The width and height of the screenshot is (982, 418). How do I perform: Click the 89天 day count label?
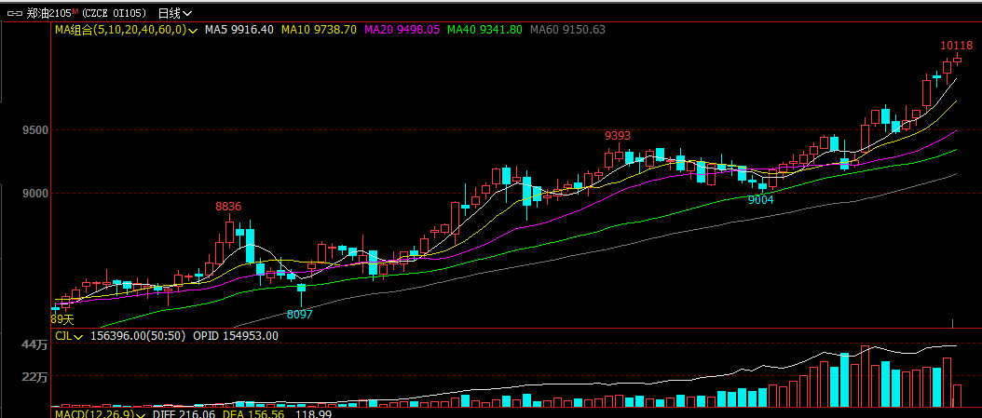point(62,319)
